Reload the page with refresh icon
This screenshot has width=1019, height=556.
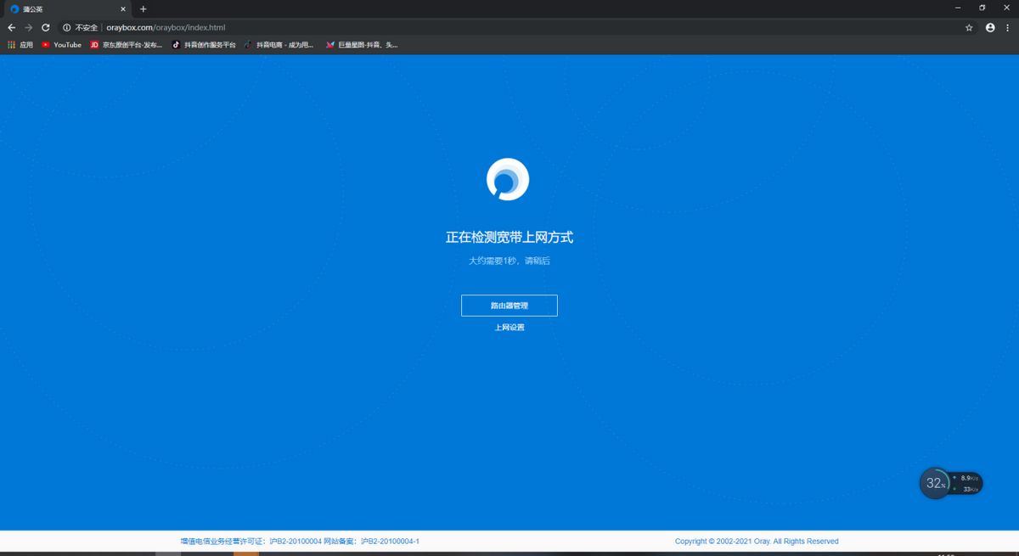point(45,27)
